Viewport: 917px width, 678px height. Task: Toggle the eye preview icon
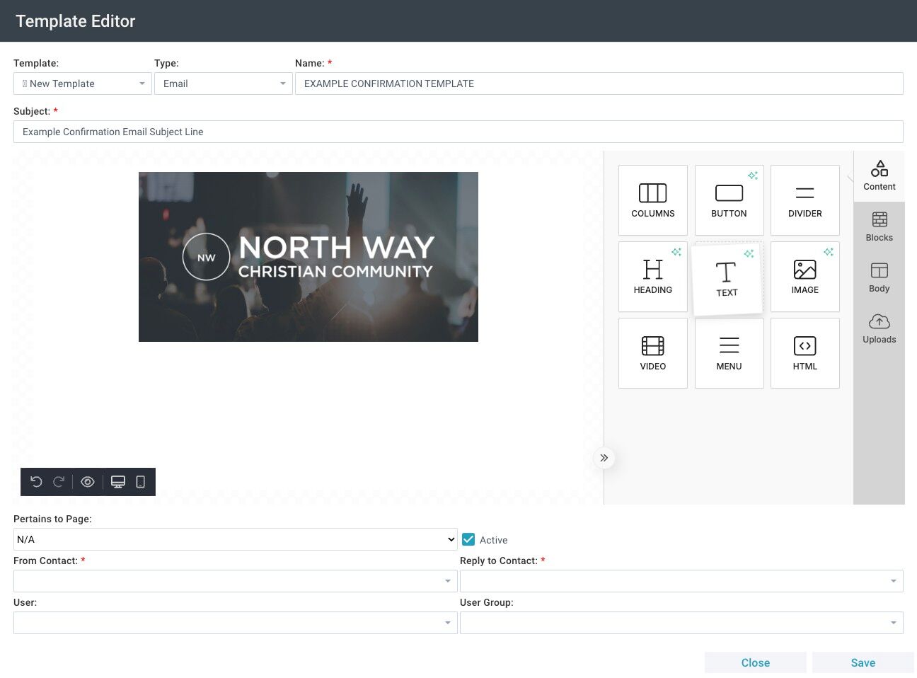88,482
